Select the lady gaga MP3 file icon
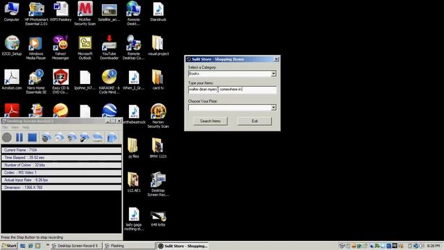The height and width of the screenshot is (250, 444). (134, 219)
